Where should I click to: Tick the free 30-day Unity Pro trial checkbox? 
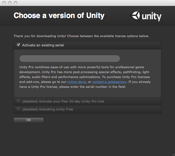click(x=18, y=101)
